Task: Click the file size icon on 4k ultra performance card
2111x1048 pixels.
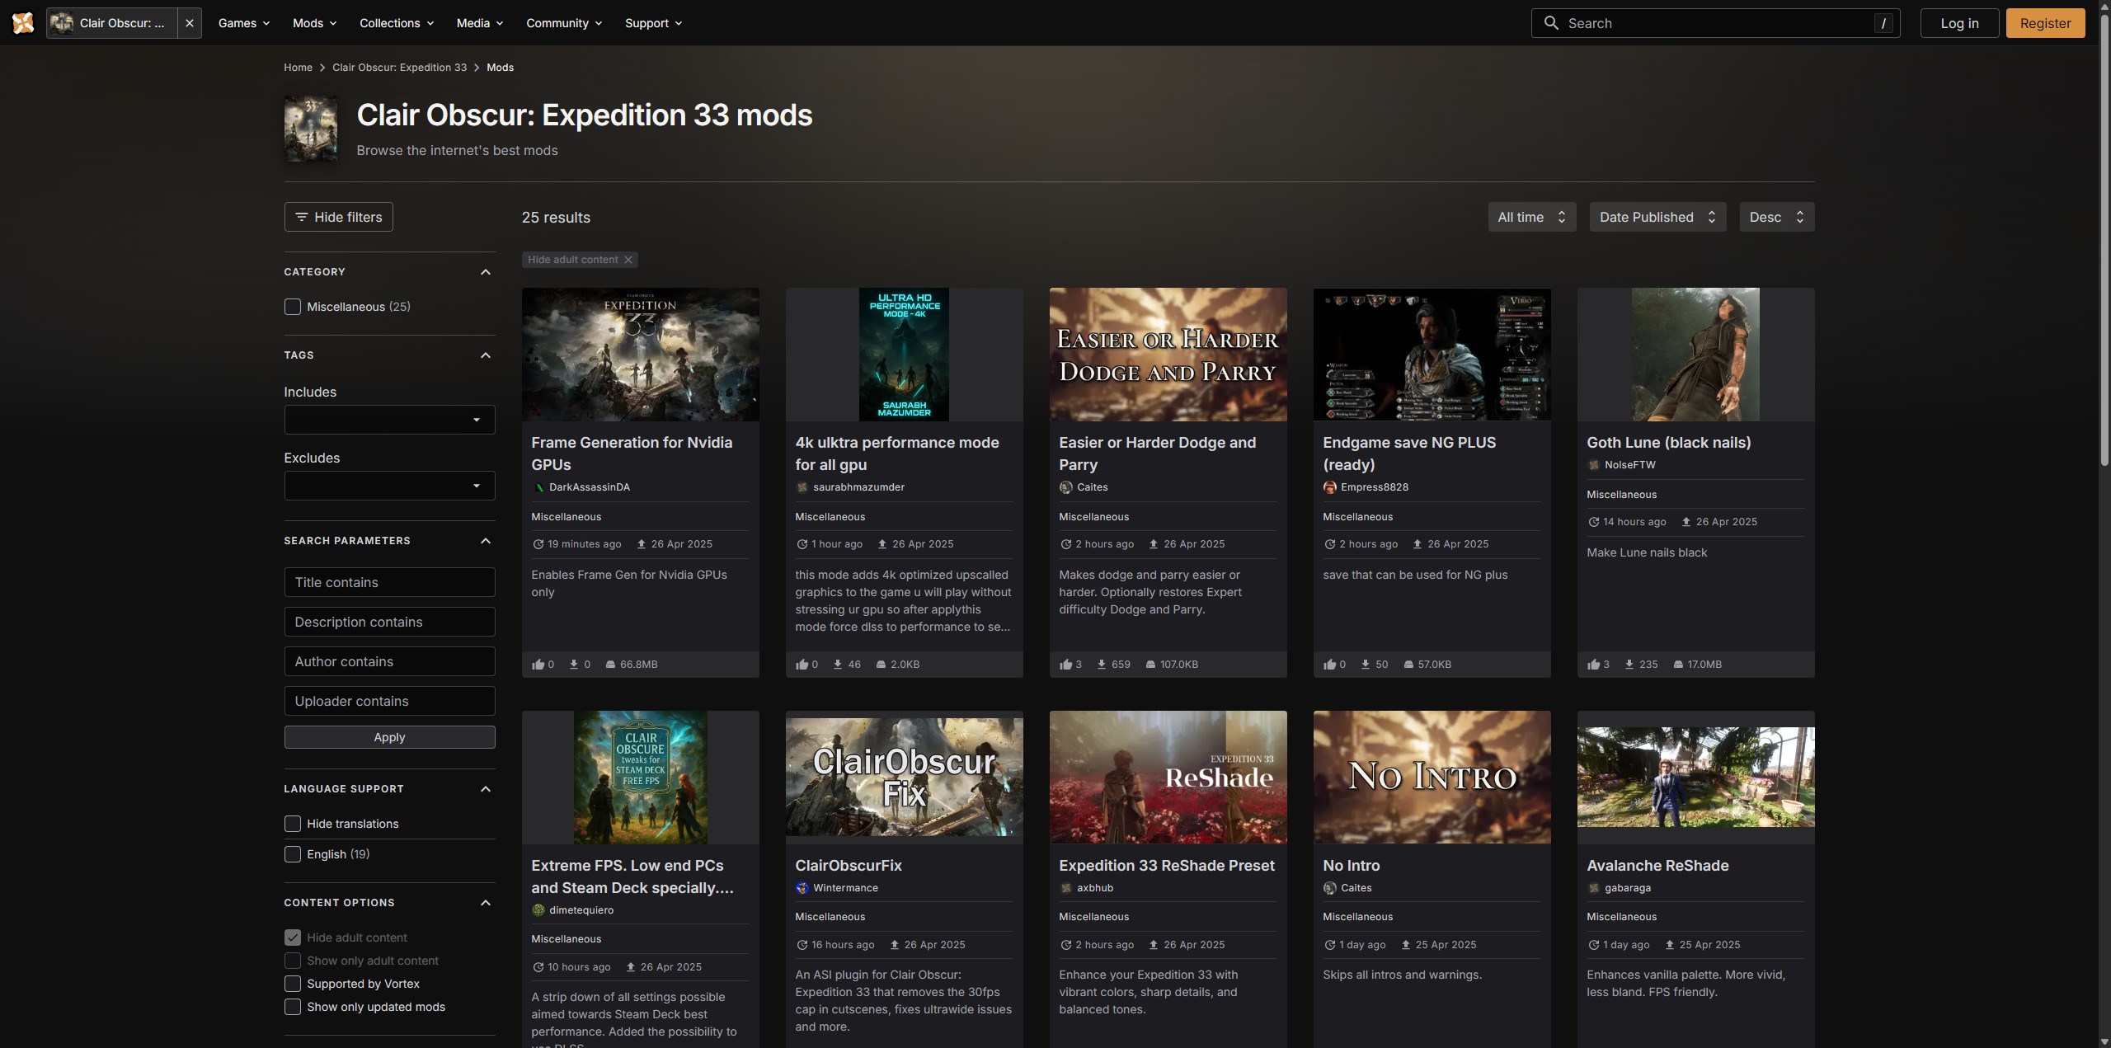Action: [x=882, y=664]
